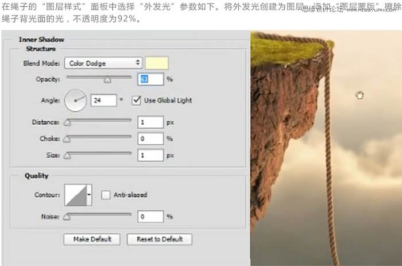Click the Distance slider handle
402x266 pixels.
click(67, 122)
